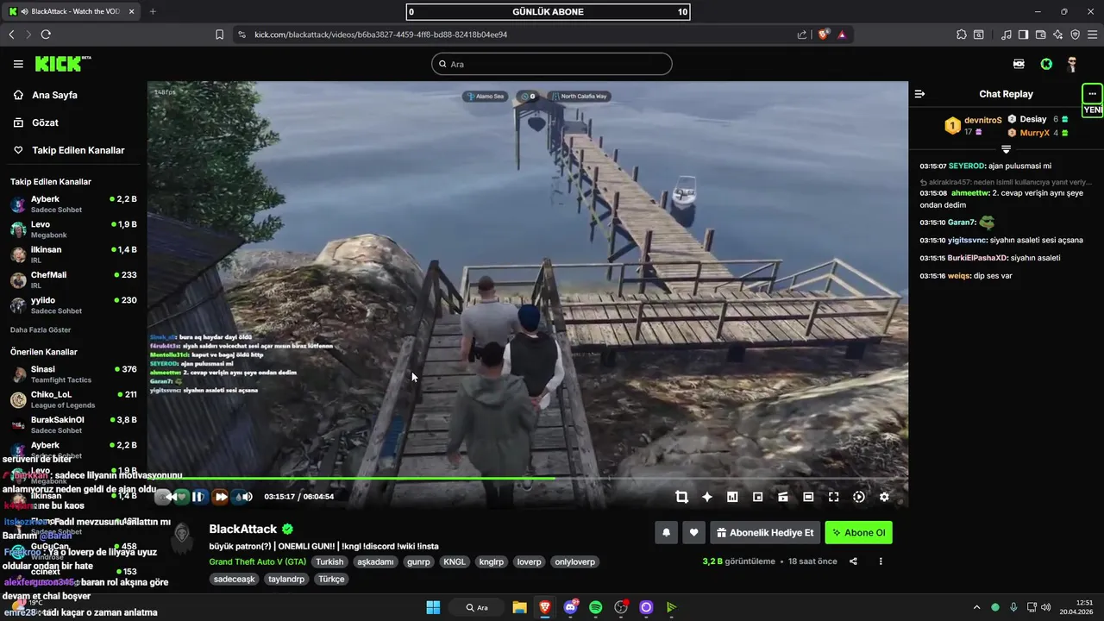Click the cast icon in player
The height and width of the screenshot is (621, 1104).
click(783, 497)
